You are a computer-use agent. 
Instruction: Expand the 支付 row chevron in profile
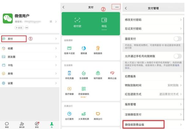pos(56,39)
